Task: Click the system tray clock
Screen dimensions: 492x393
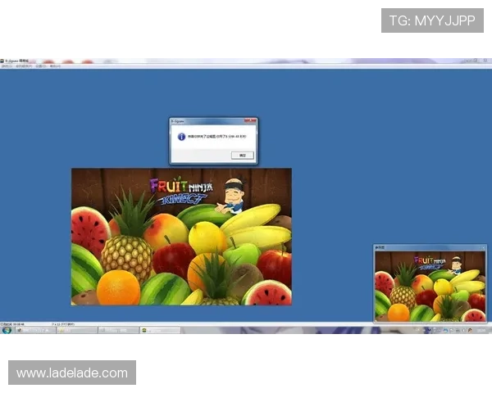Action: pyautogui.click(x=481, y=330)
